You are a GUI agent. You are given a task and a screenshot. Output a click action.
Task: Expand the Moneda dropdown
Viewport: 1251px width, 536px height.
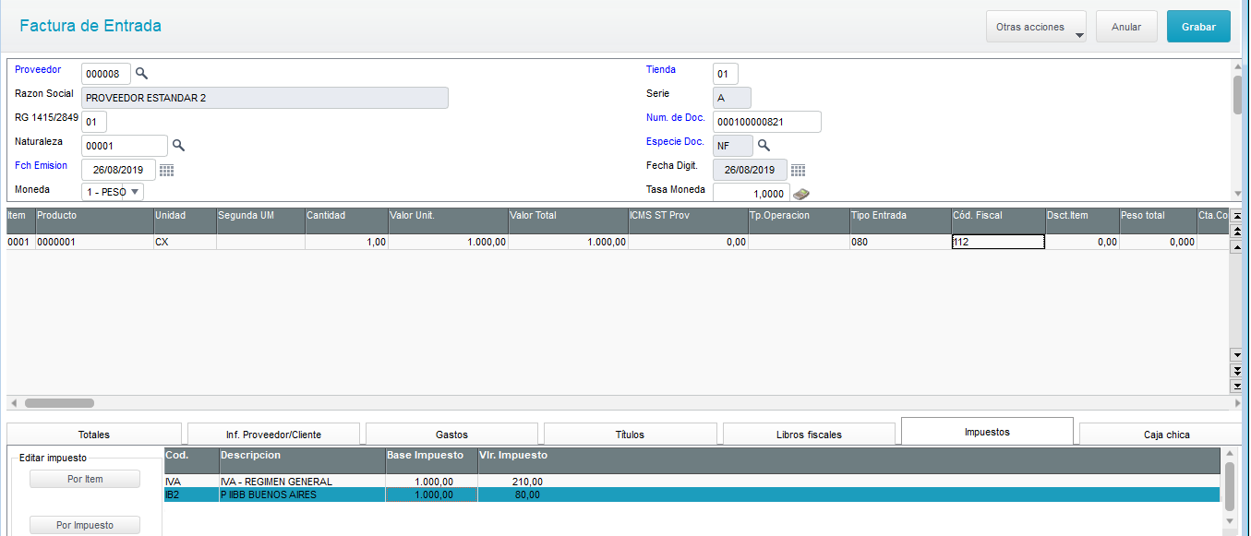(x=134, y=192)
